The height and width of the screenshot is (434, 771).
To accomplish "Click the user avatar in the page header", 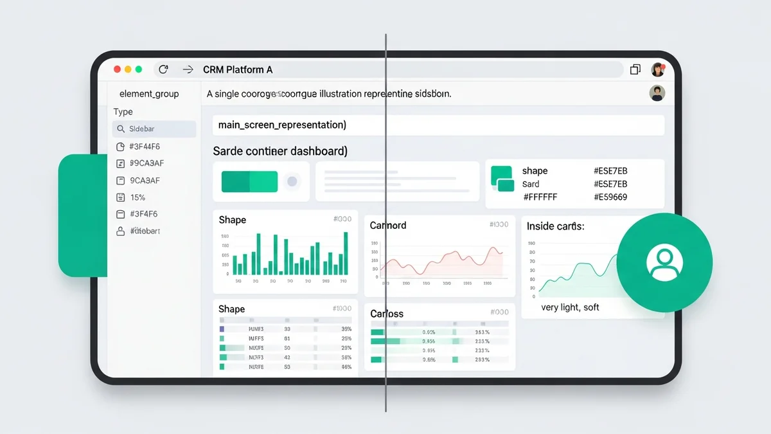I will point(657,93).
